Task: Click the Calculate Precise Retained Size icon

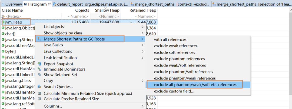Action: 39,99
